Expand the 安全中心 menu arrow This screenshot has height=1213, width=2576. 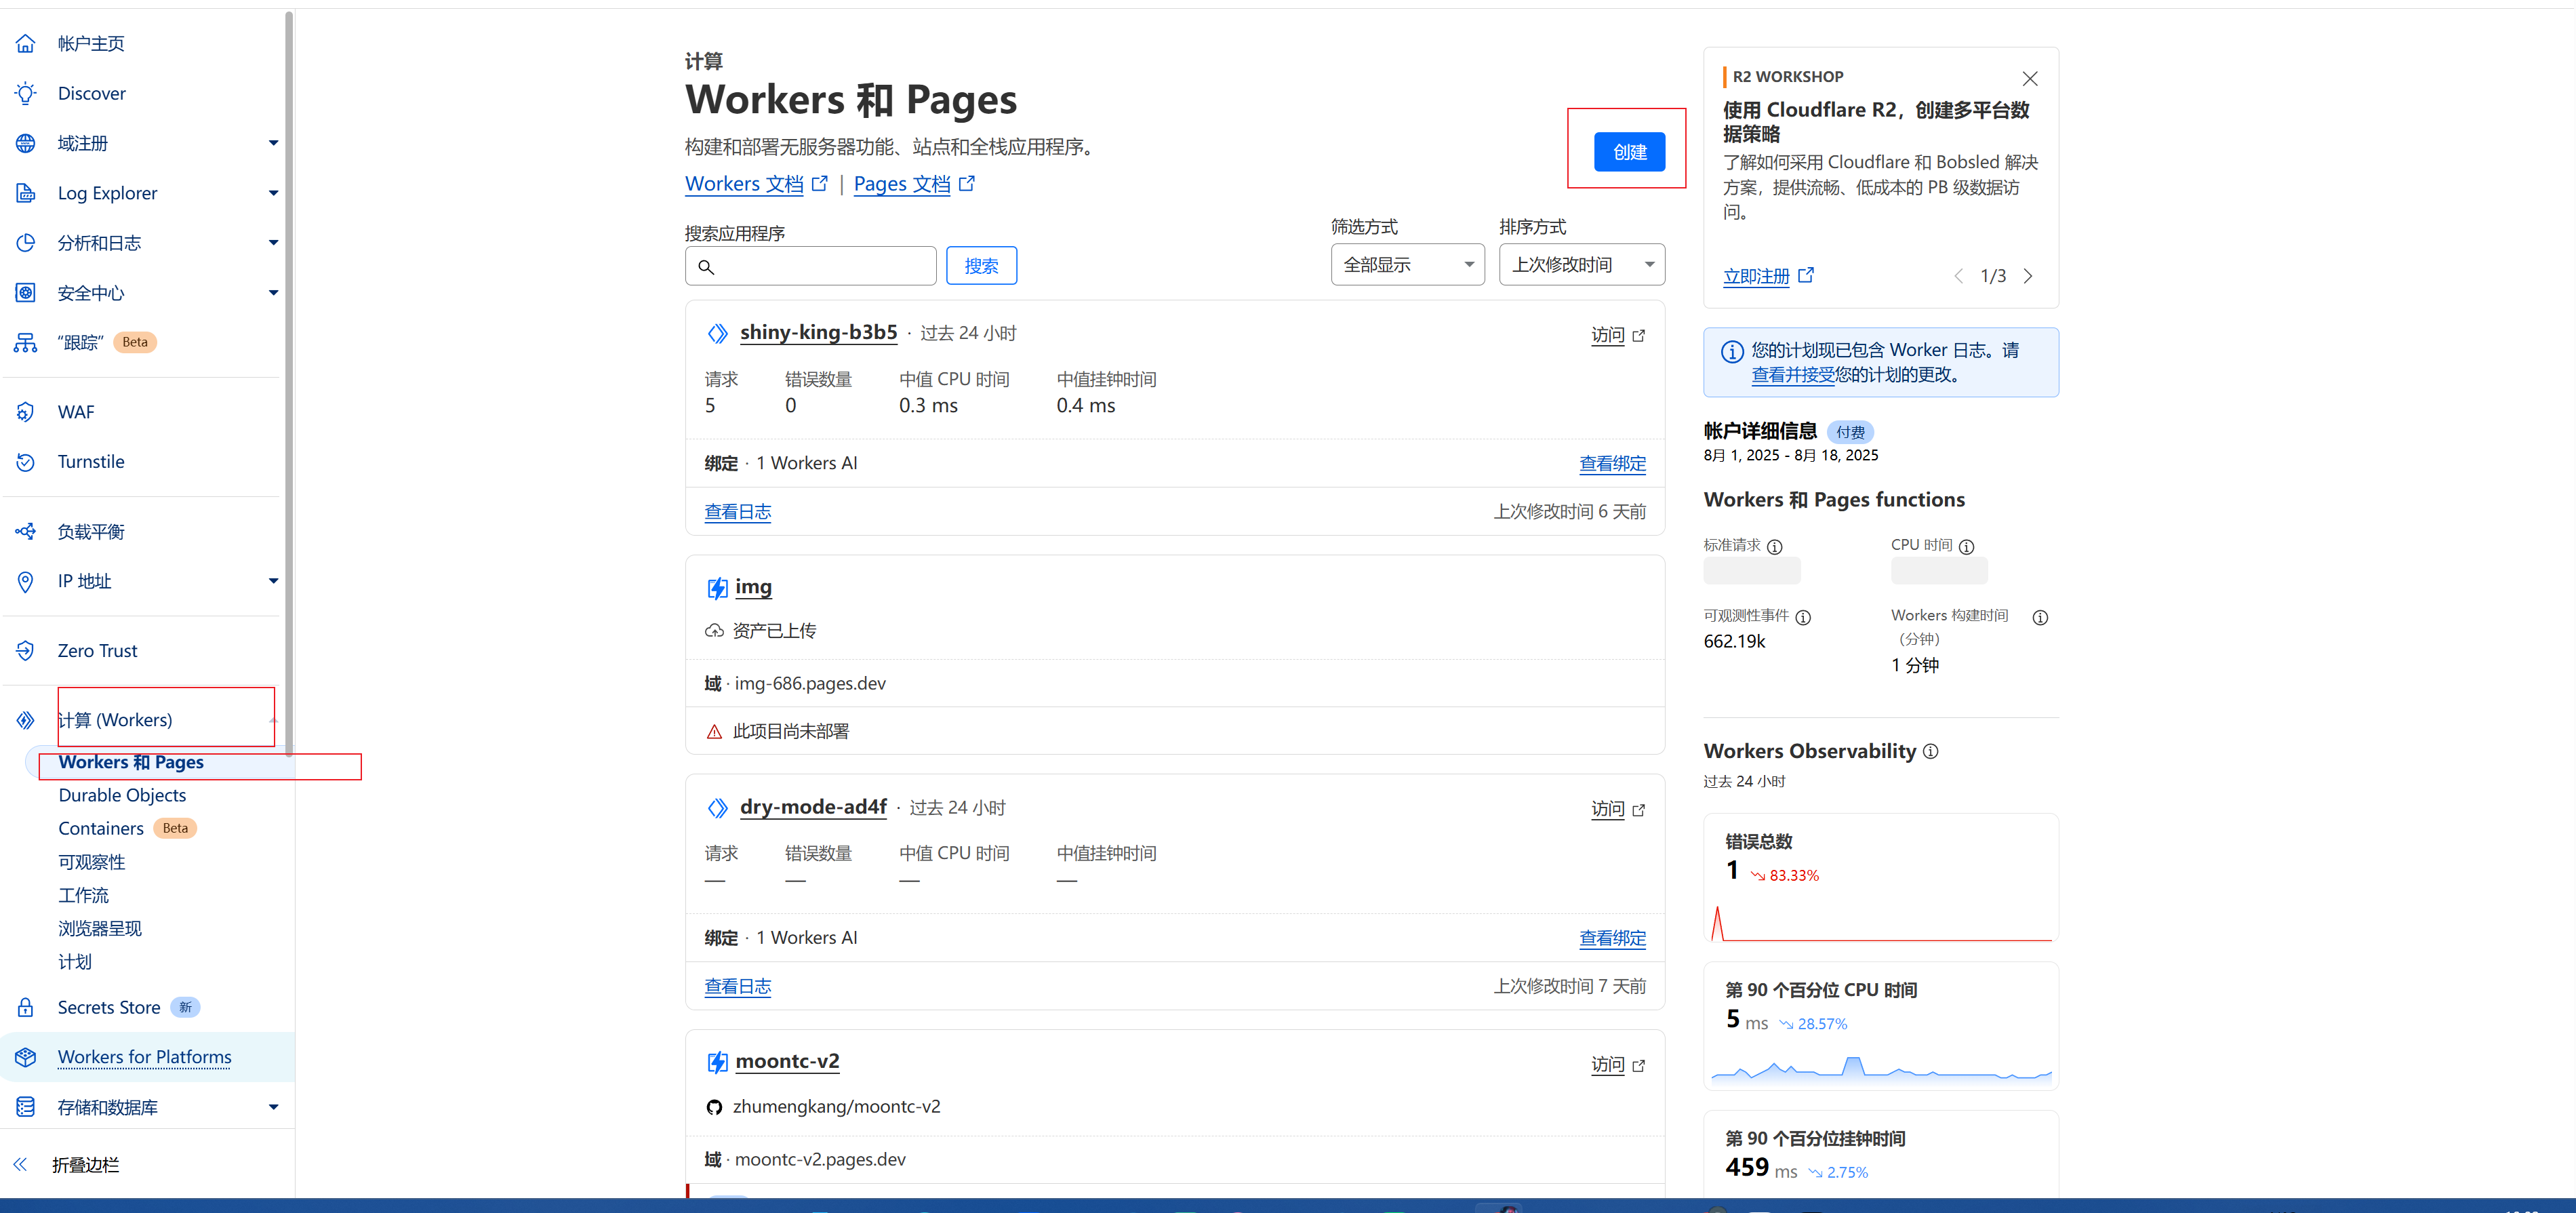click(x=273, y=293)
